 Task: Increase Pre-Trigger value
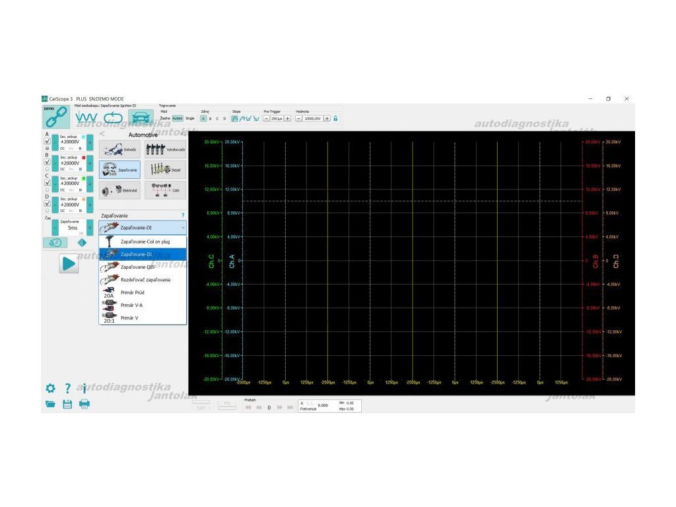point(288,119)
